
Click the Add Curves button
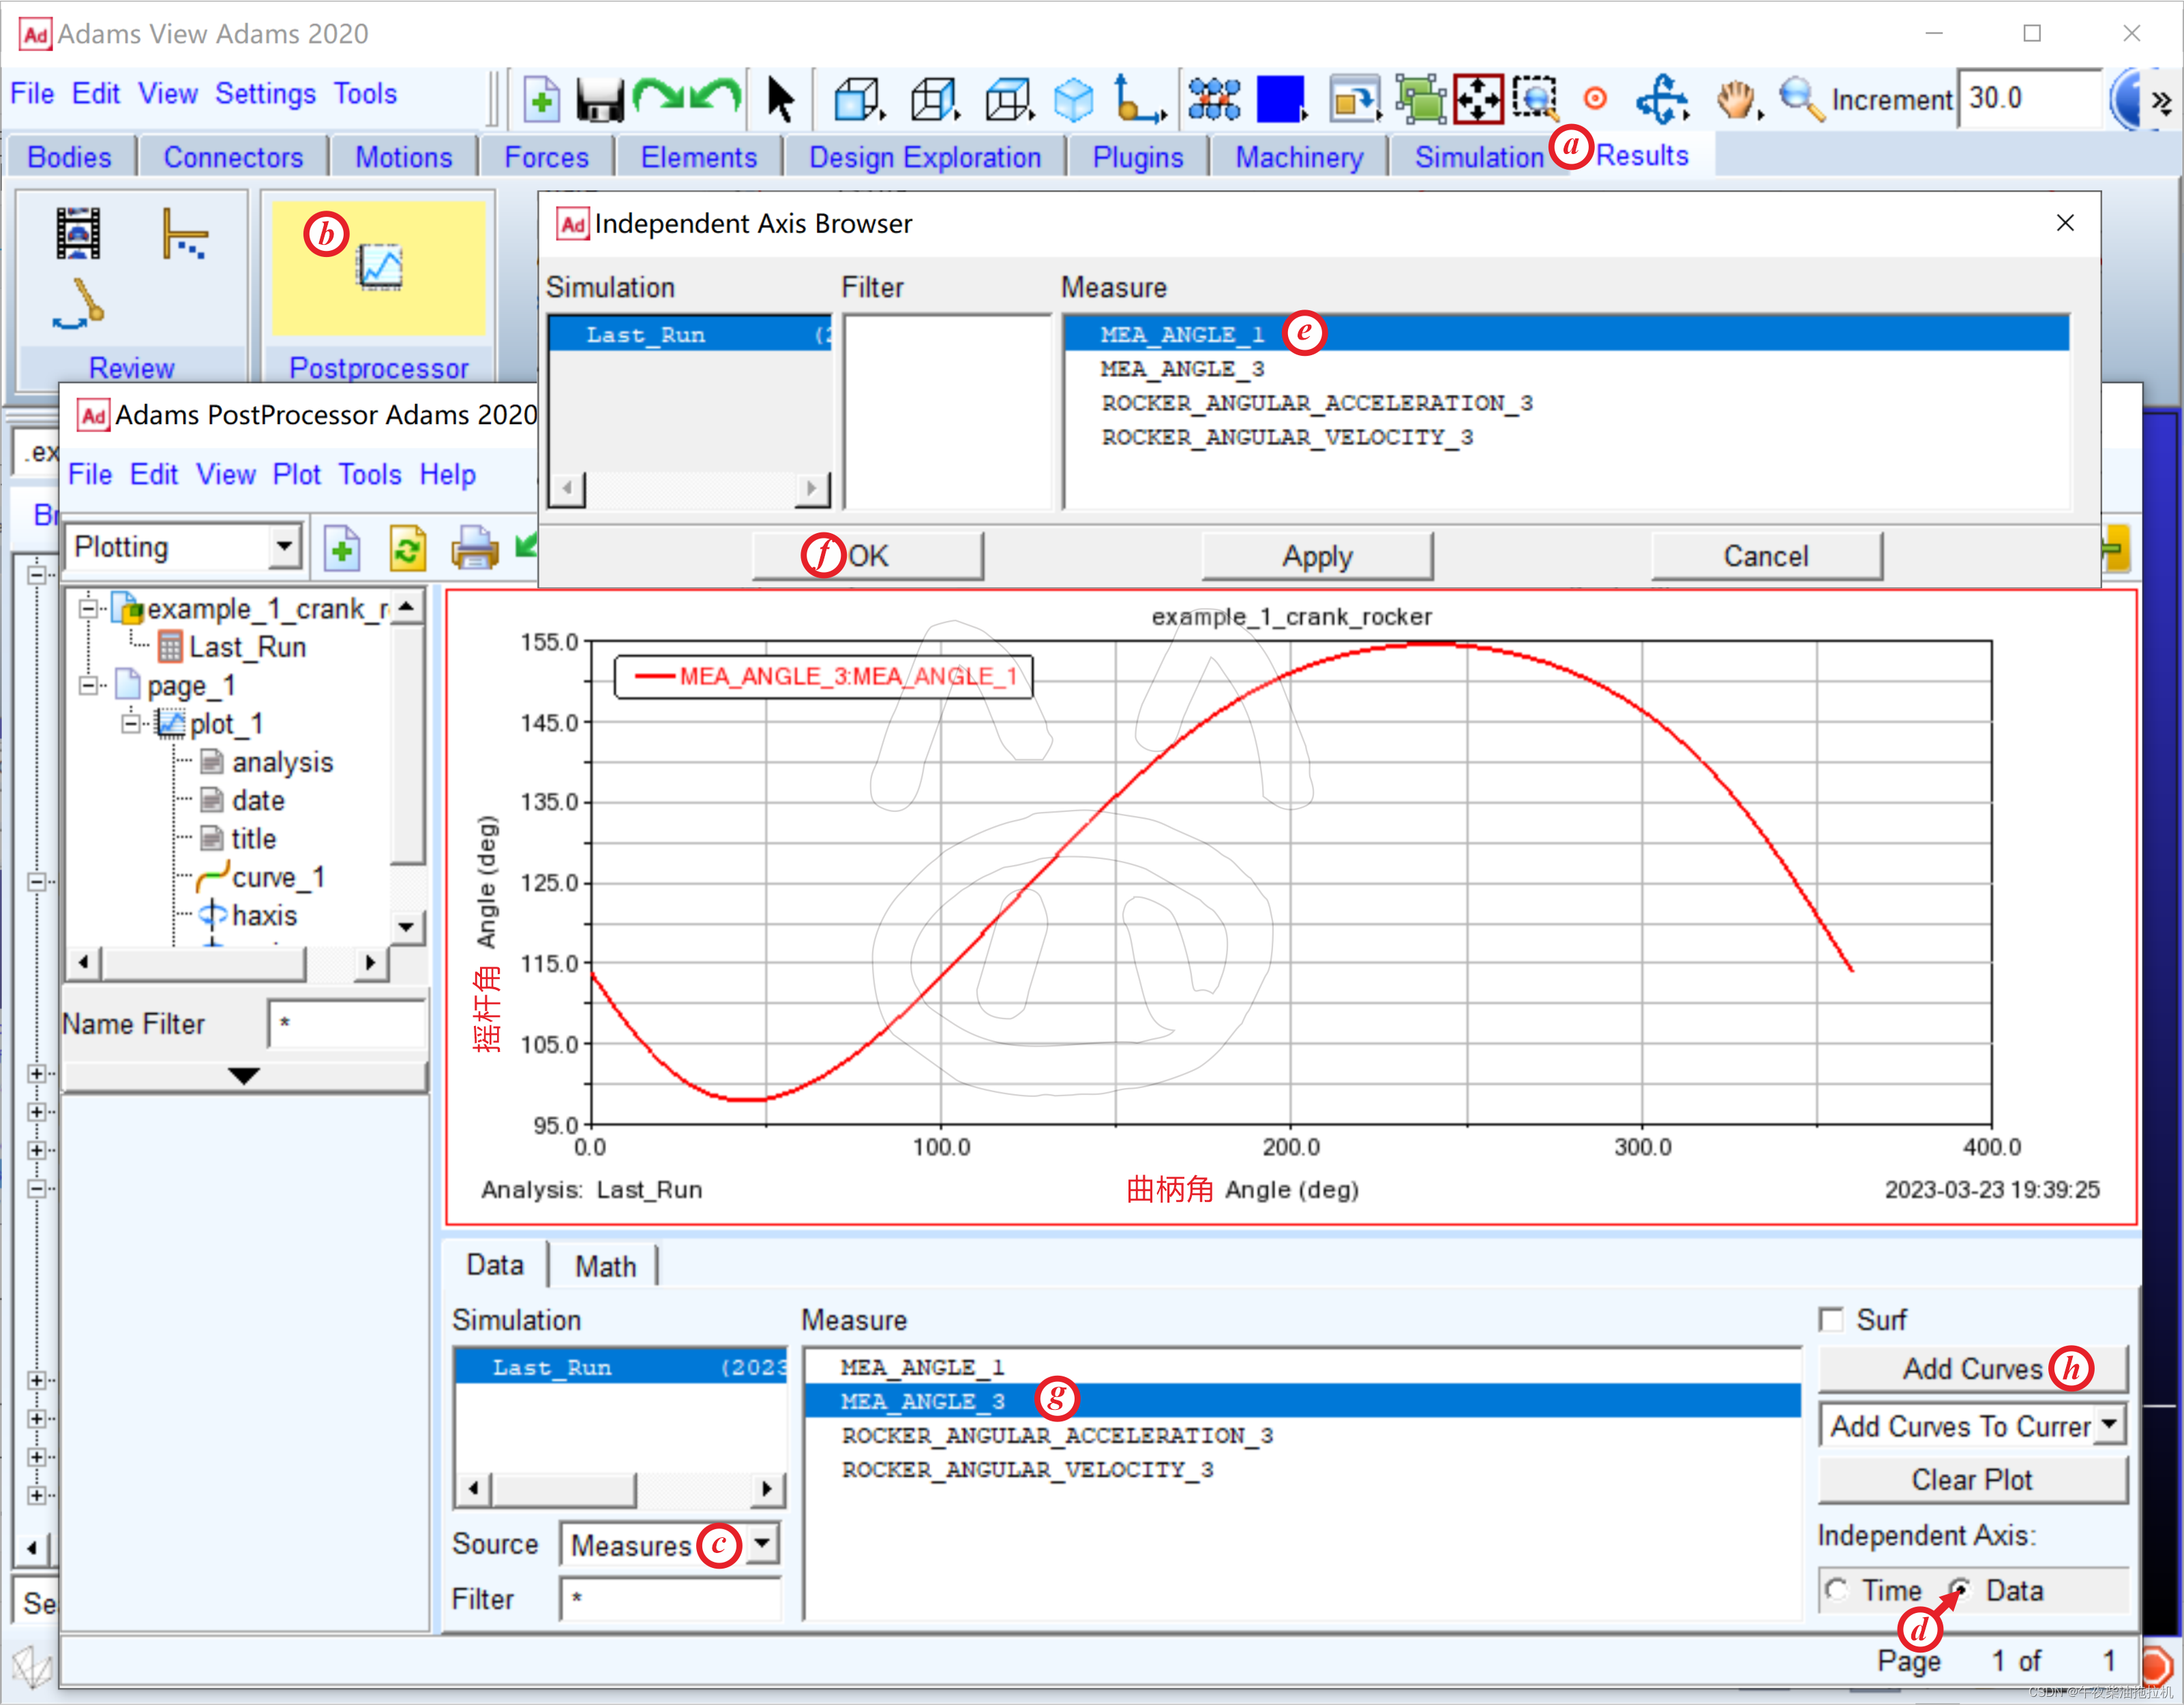point(1971,1369)
